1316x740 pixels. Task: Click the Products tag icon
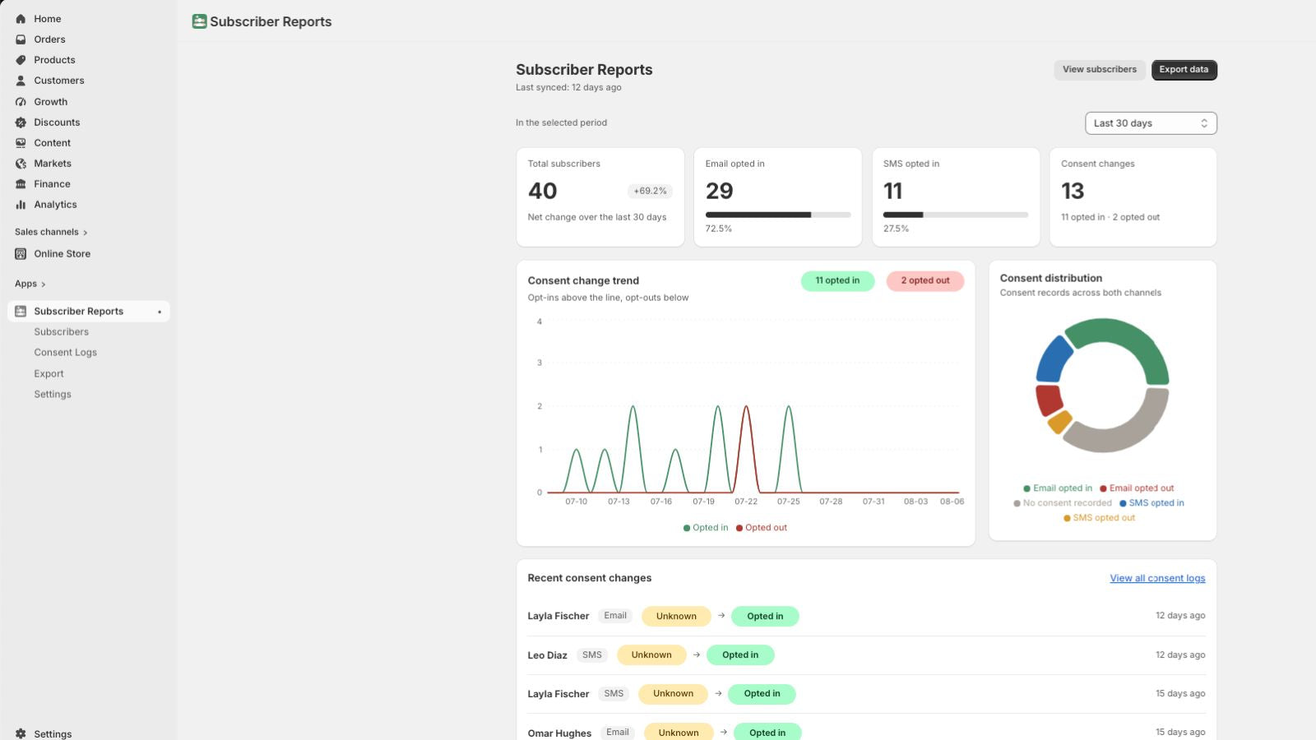(x=21, y=60)
